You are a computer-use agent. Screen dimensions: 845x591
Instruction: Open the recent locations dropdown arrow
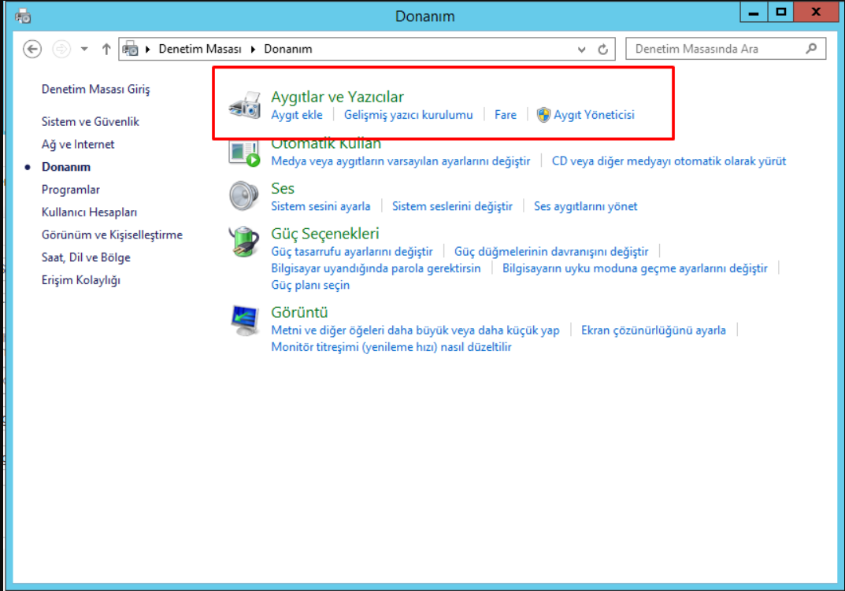84,49
